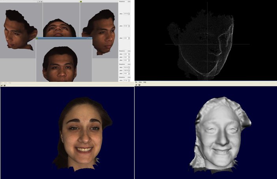Click the open-file icon in the gray mesh viewer toolbar

tap(136, 85)
